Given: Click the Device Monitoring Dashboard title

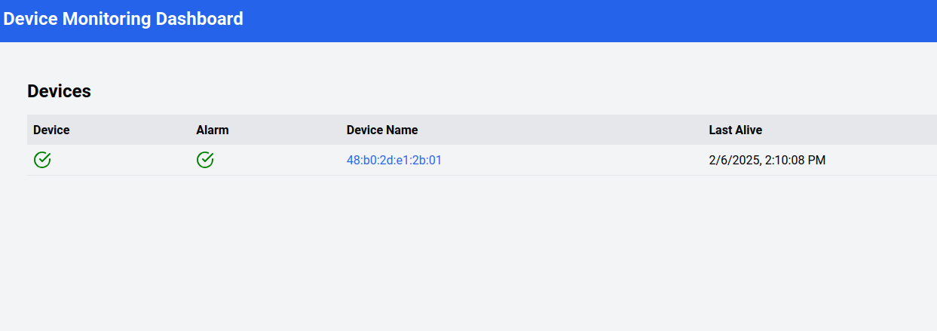Looking at the screenshot, I should tap(124, 19).
